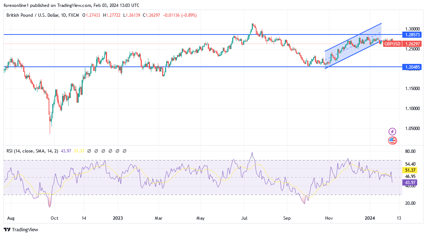Click the 1.25000 price axis label
This screenshot has width=427, height=236.
tap(412, 49)
